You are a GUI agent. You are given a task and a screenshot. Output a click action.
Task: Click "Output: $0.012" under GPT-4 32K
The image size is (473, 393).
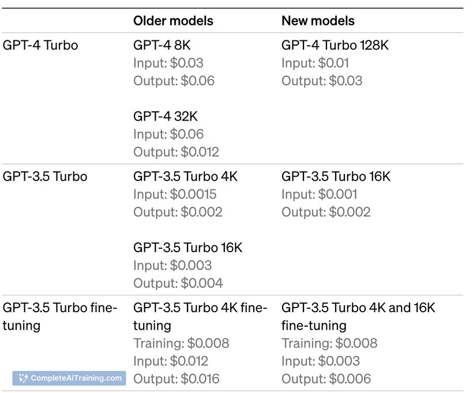coord(176,152)
